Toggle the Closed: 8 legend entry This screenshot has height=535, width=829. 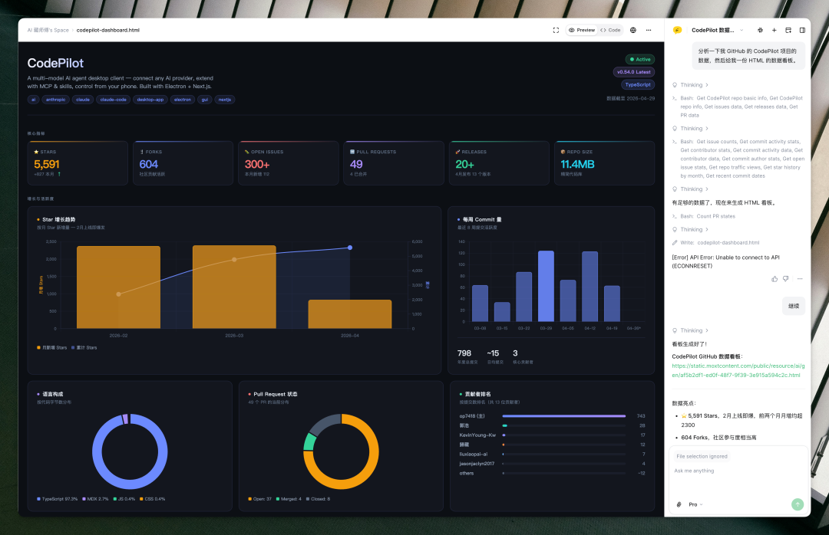point(318,499)
